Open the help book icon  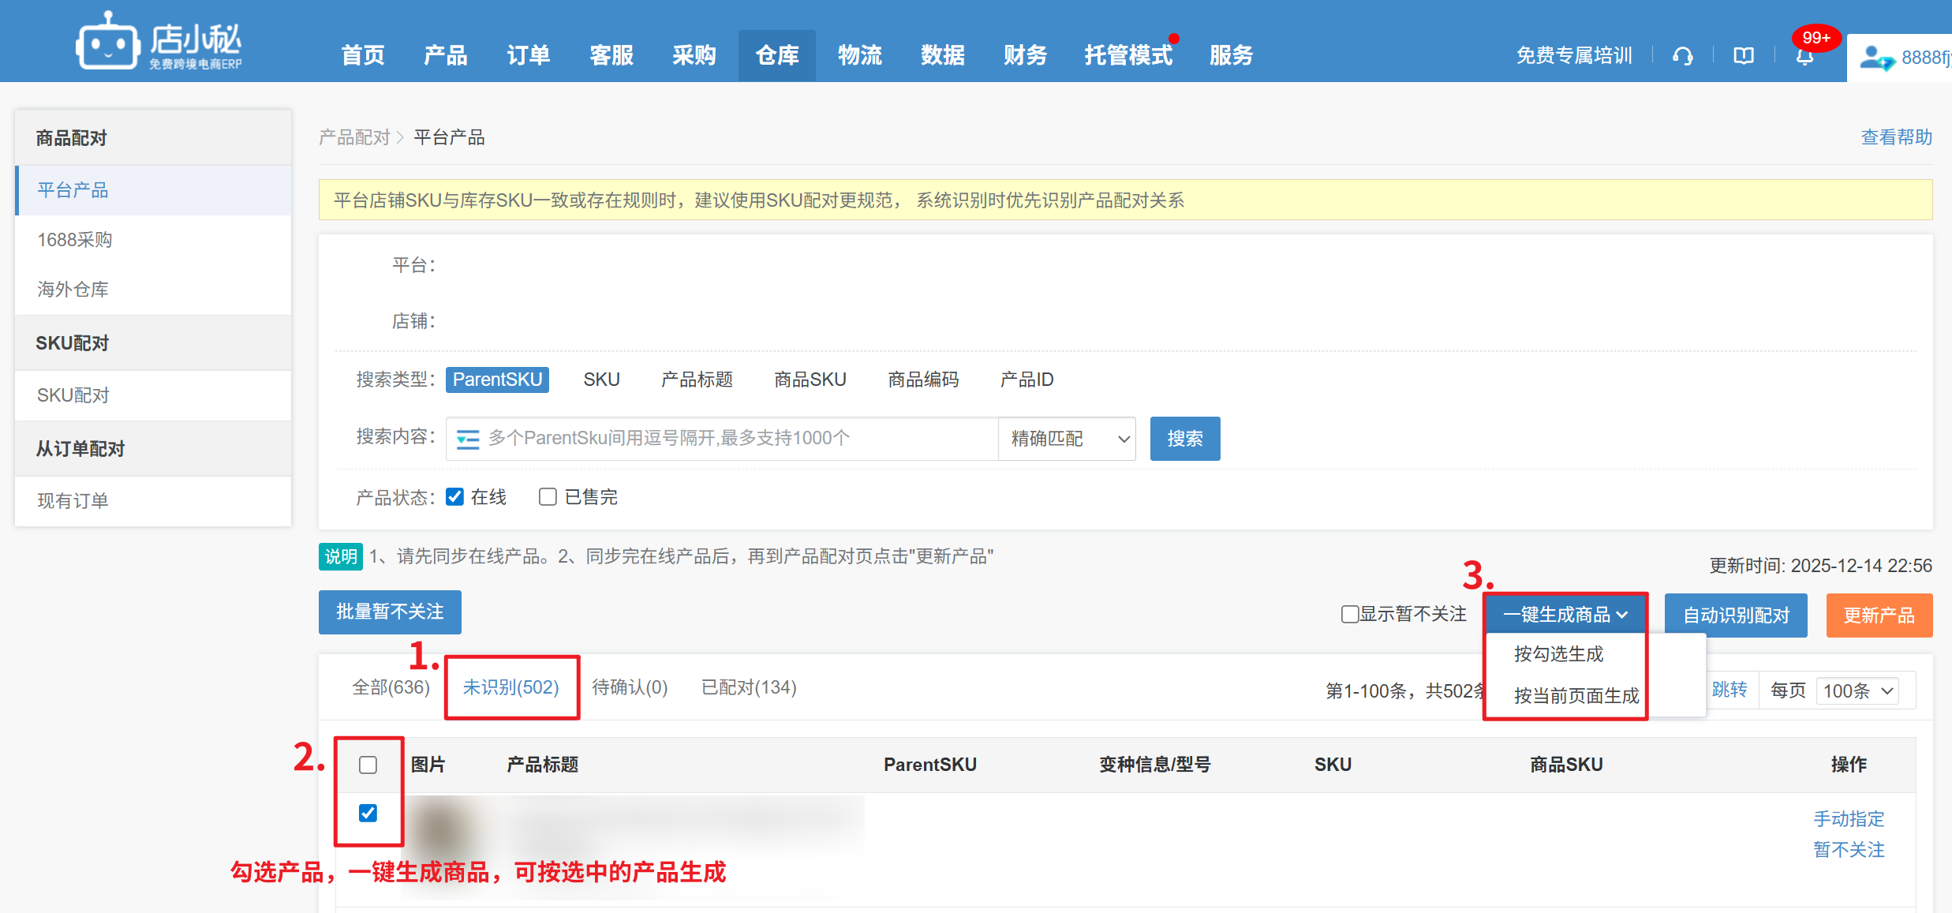point(1743,56)
